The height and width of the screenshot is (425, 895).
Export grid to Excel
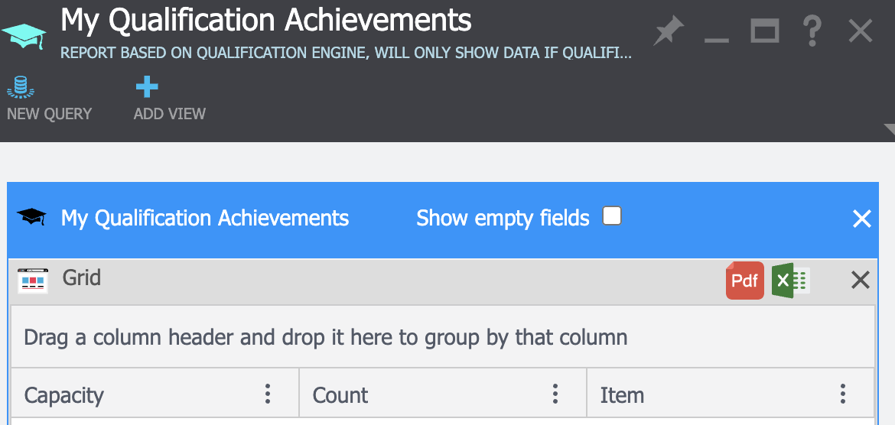[790, 281]
